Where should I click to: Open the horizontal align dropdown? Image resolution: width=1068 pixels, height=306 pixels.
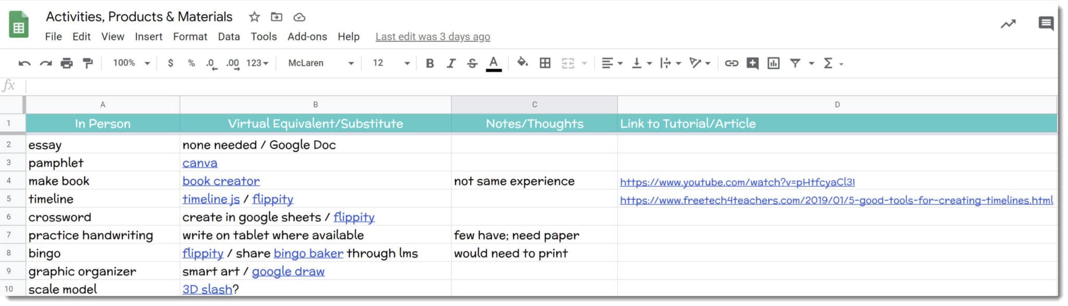click(x=612, y=63)
